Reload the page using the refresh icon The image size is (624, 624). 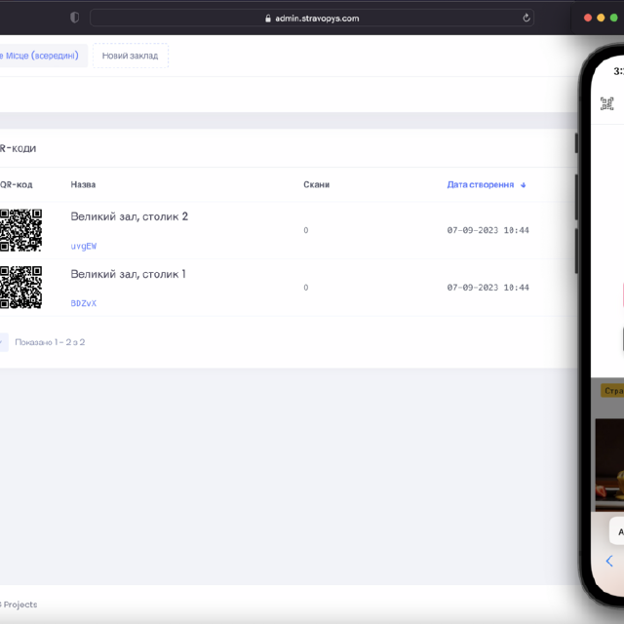(527, 18)
